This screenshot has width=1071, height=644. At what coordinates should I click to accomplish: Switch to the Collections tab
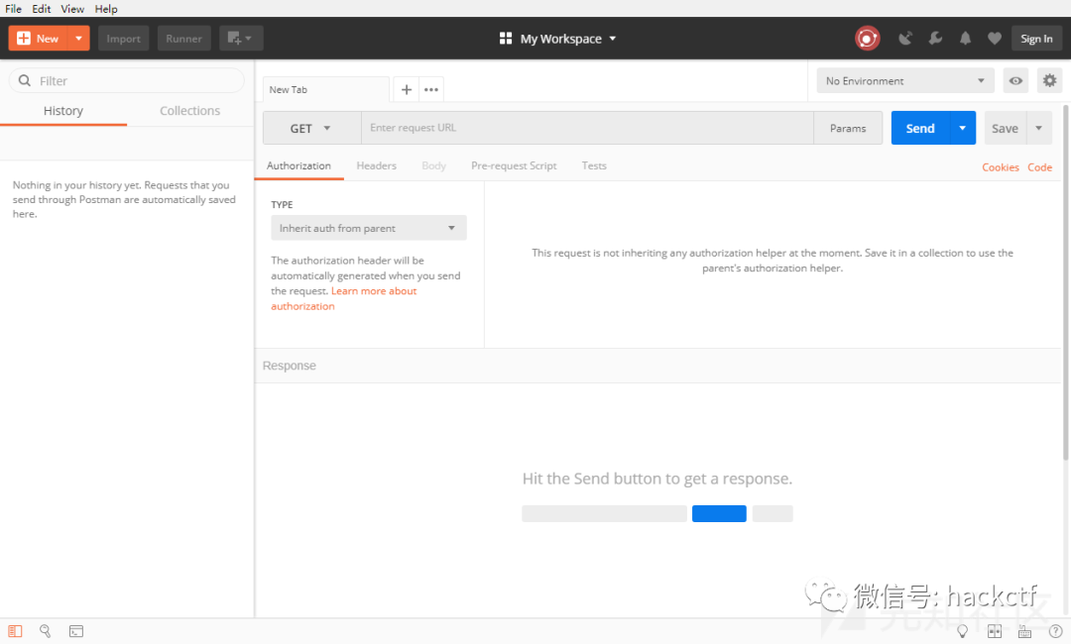(189, 111)
